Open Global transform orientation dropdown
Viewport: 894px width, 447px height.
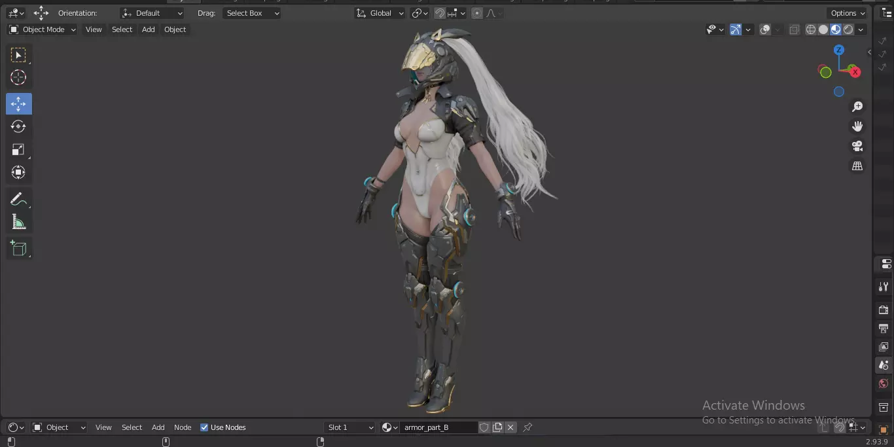click(x=380, y=13)
